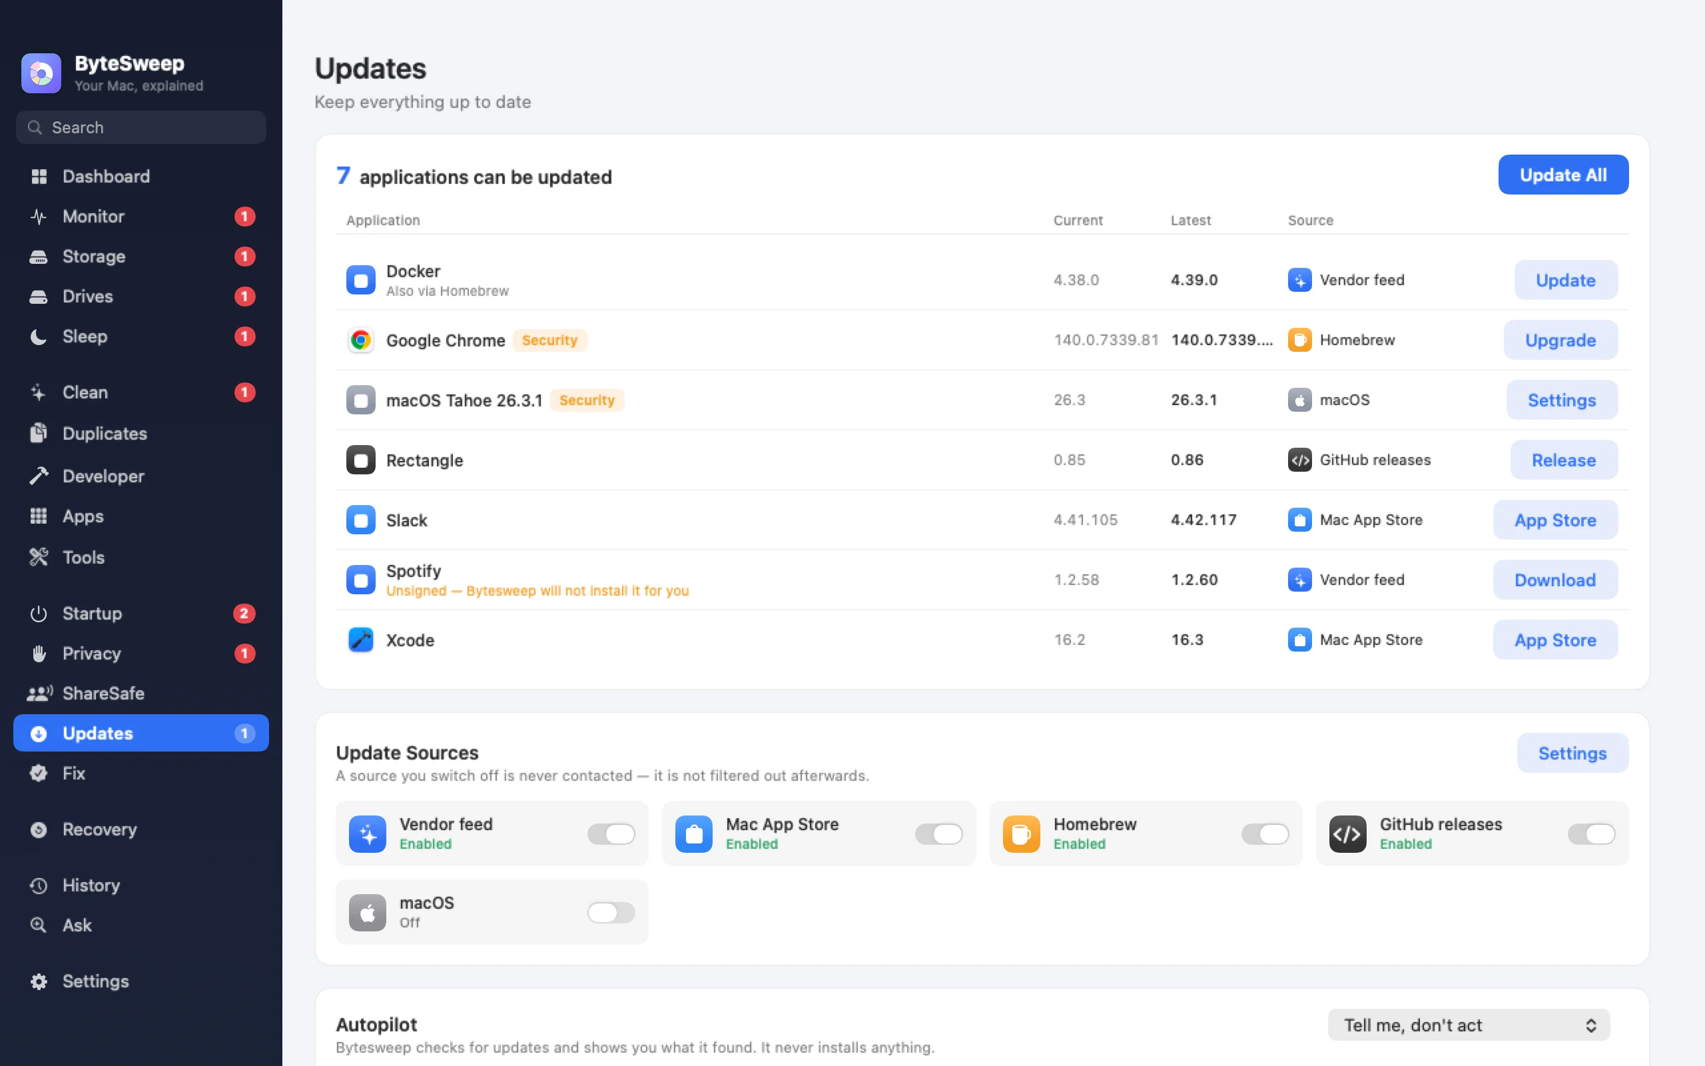
Task: Select ShareSafe in the sidebar
Action: 141,693
